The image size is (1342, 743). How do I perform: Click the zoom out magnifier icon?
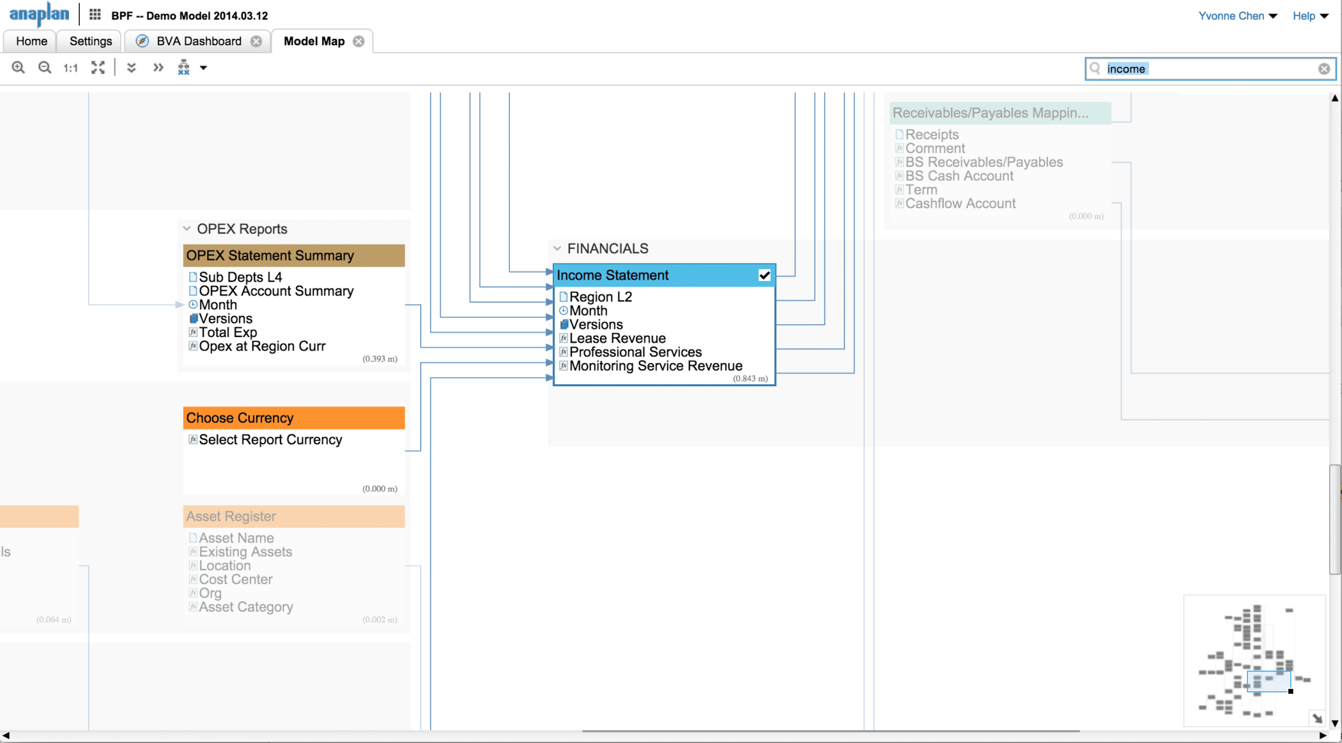[x=45, y=68]
